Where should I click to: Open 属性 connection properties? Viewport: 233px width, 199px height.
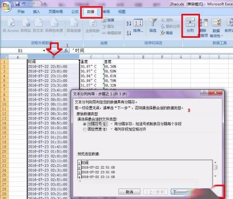108,27
